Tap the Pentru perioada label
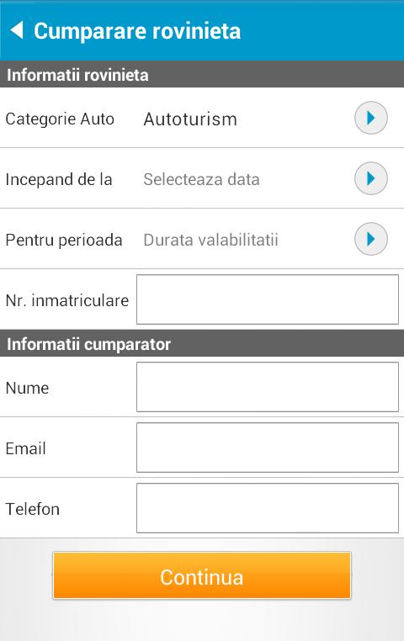Viewport: 404px width, 641px height. click(64, 240)
